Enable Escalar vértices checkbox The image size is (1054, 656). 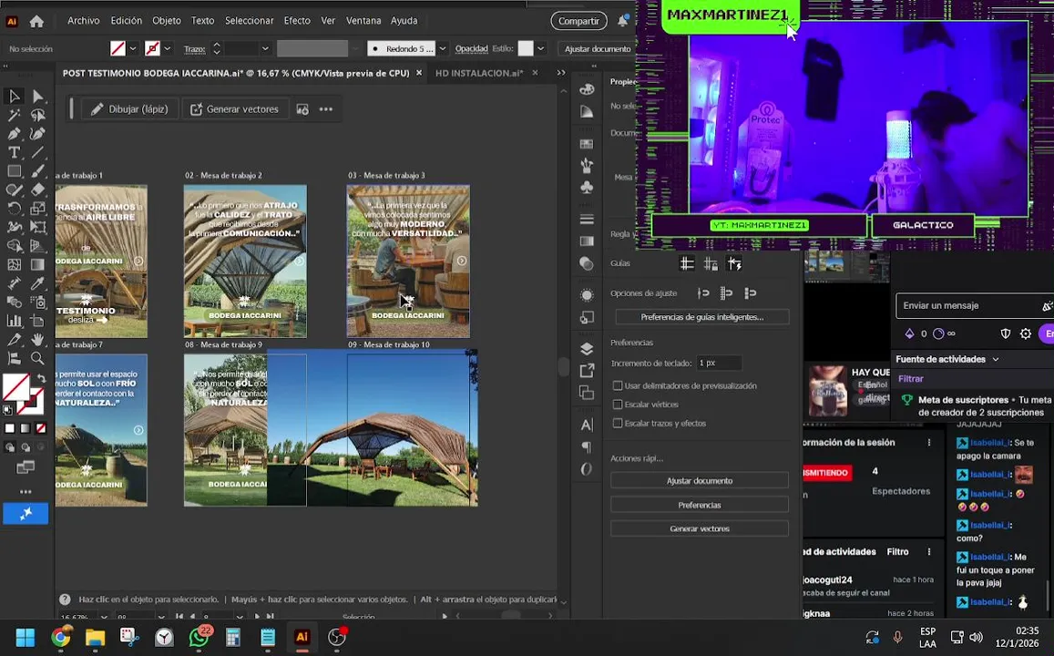[617, 405]
